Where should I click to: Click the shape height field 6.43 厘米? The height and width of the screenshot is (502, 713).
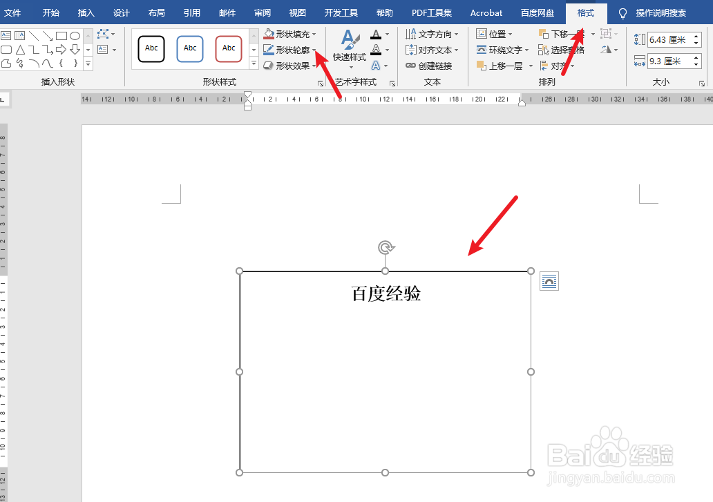pyautogui.click(x=669, y=39)
